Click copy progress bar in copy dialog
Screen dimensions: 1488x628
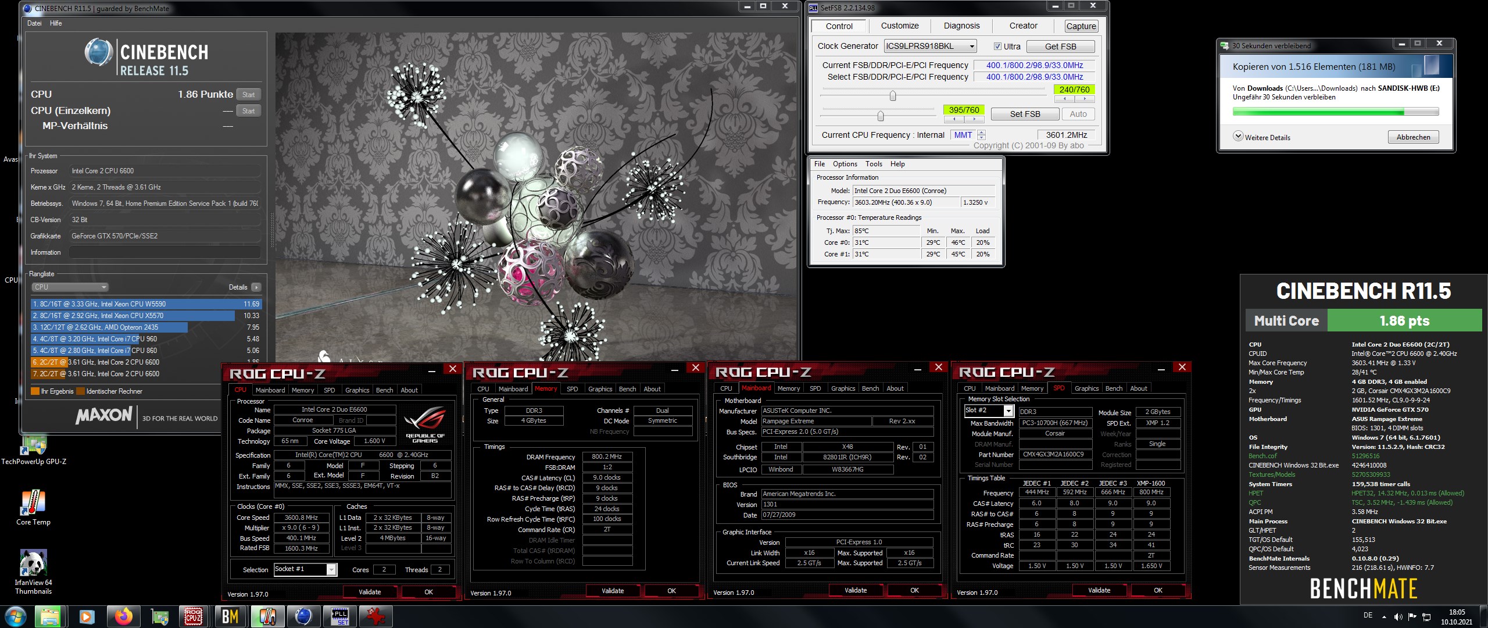1335,112
